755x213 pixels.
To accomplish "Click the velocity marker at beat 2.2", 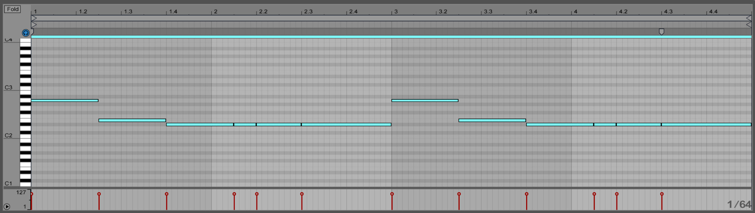I will pos(257,194).
